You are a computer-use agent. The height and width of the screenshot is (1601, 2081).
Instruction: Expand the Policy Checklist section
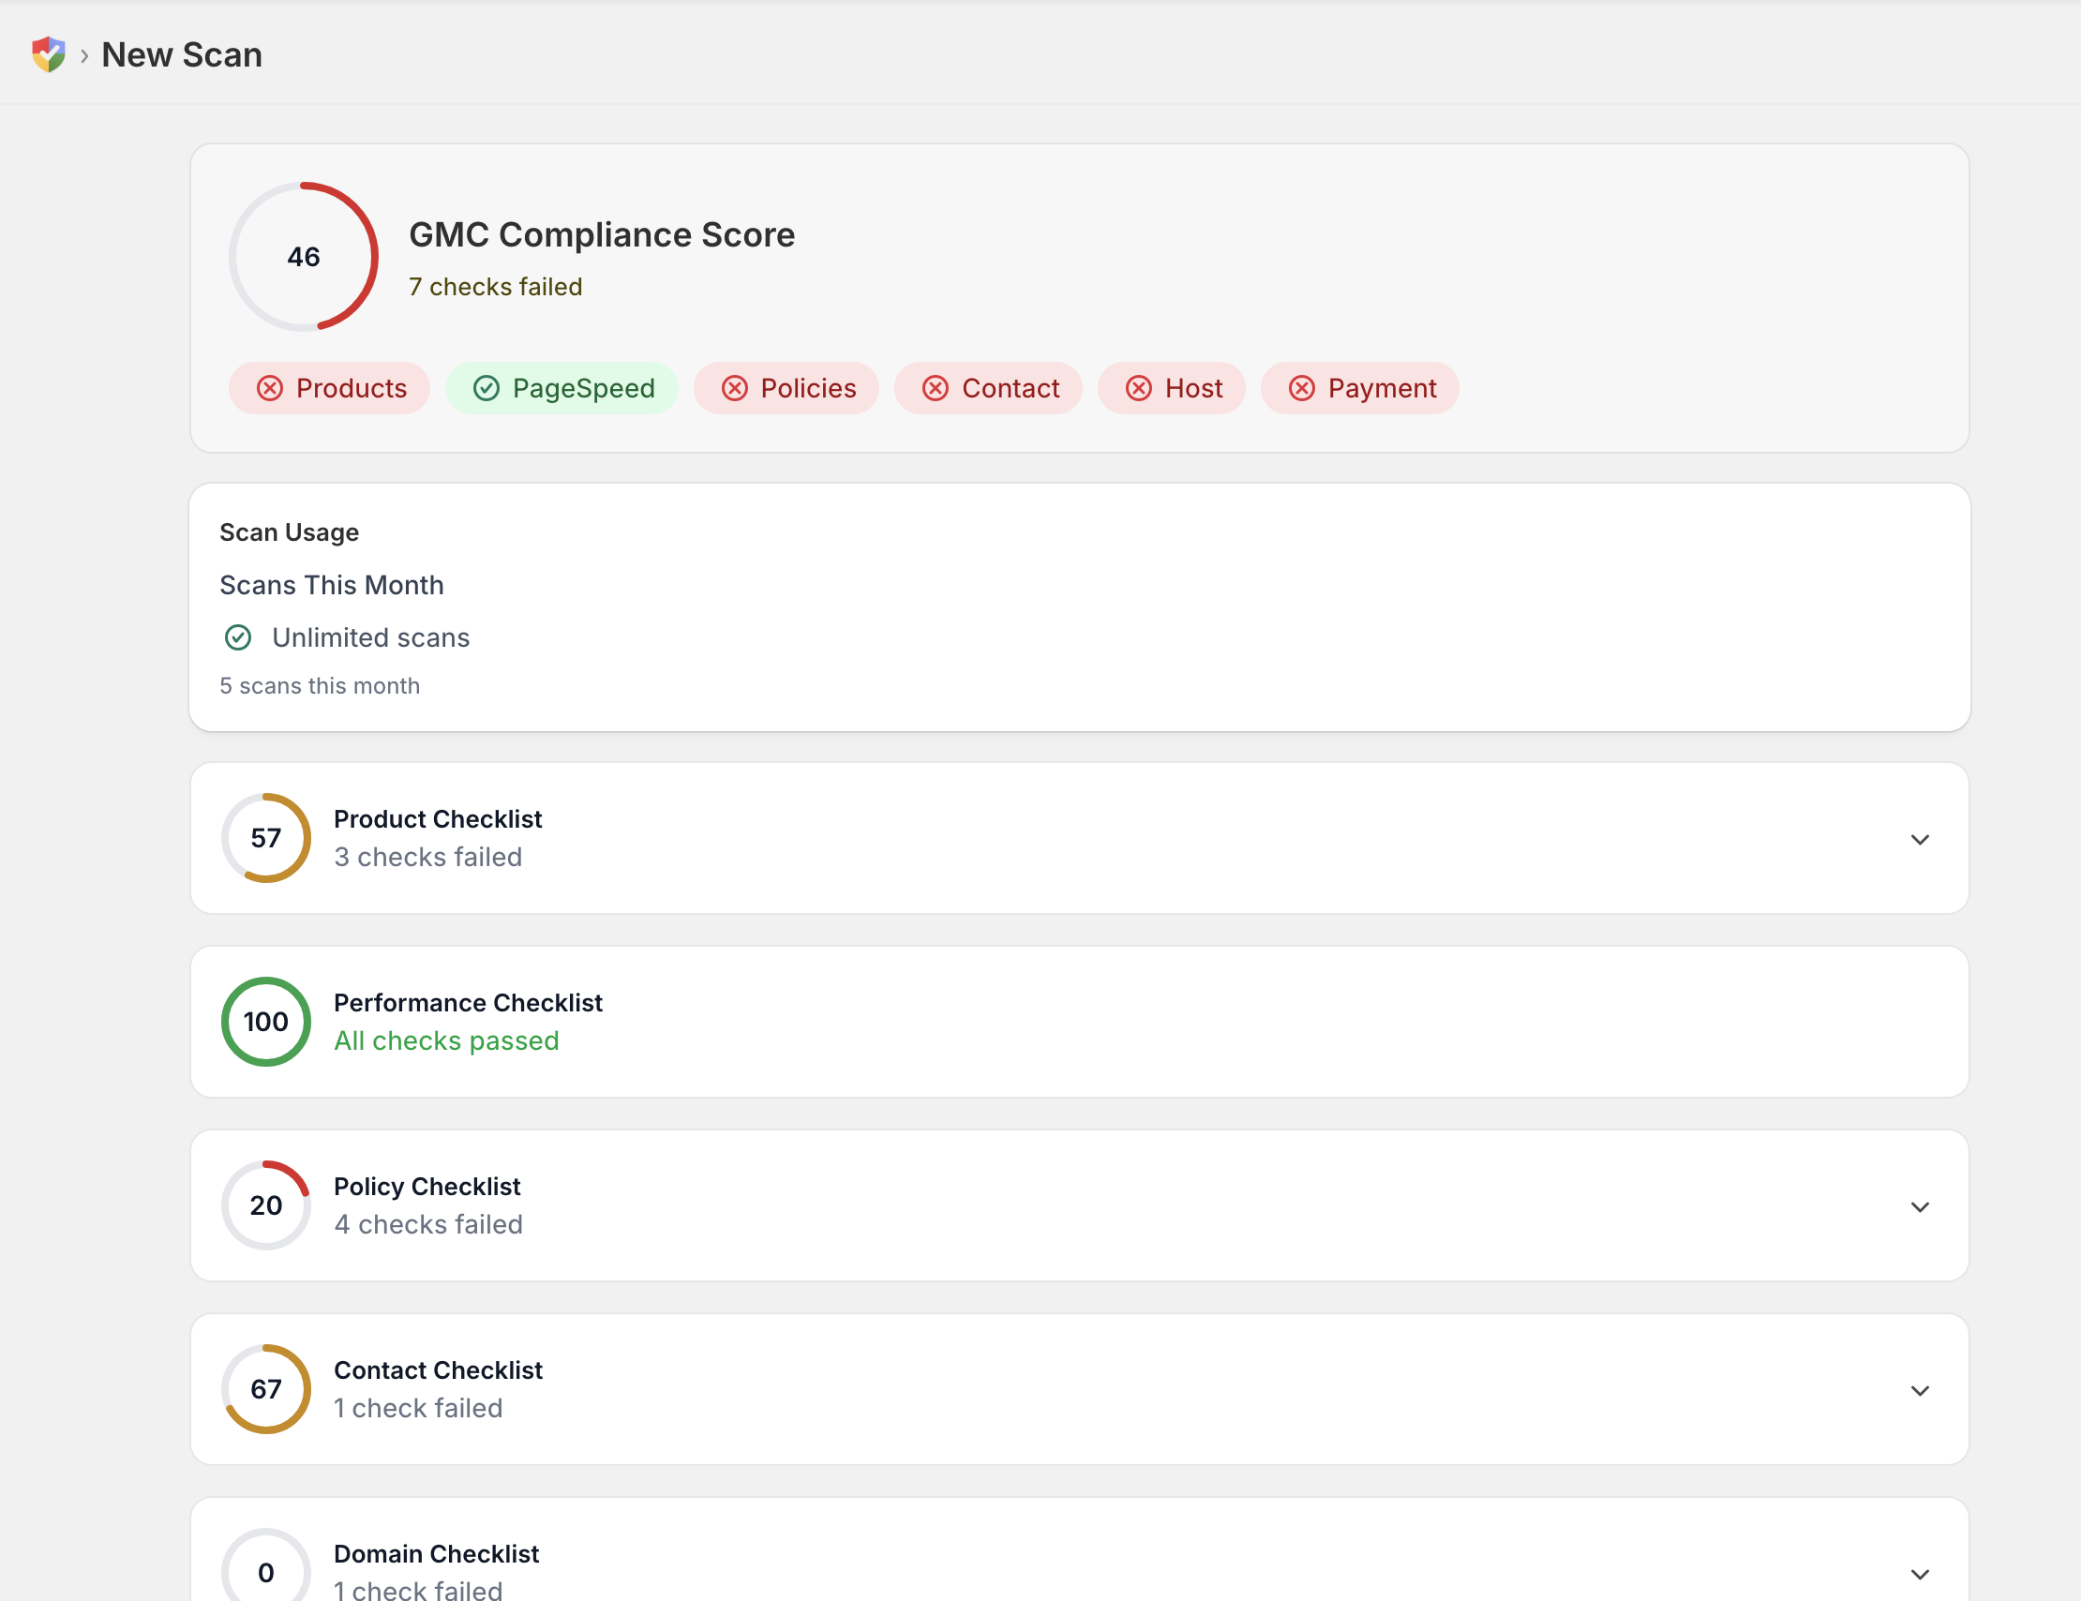pyautogui.click(x=1920, y=1206)
